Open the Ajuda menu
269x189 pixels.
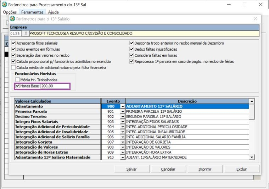[53, 12]
